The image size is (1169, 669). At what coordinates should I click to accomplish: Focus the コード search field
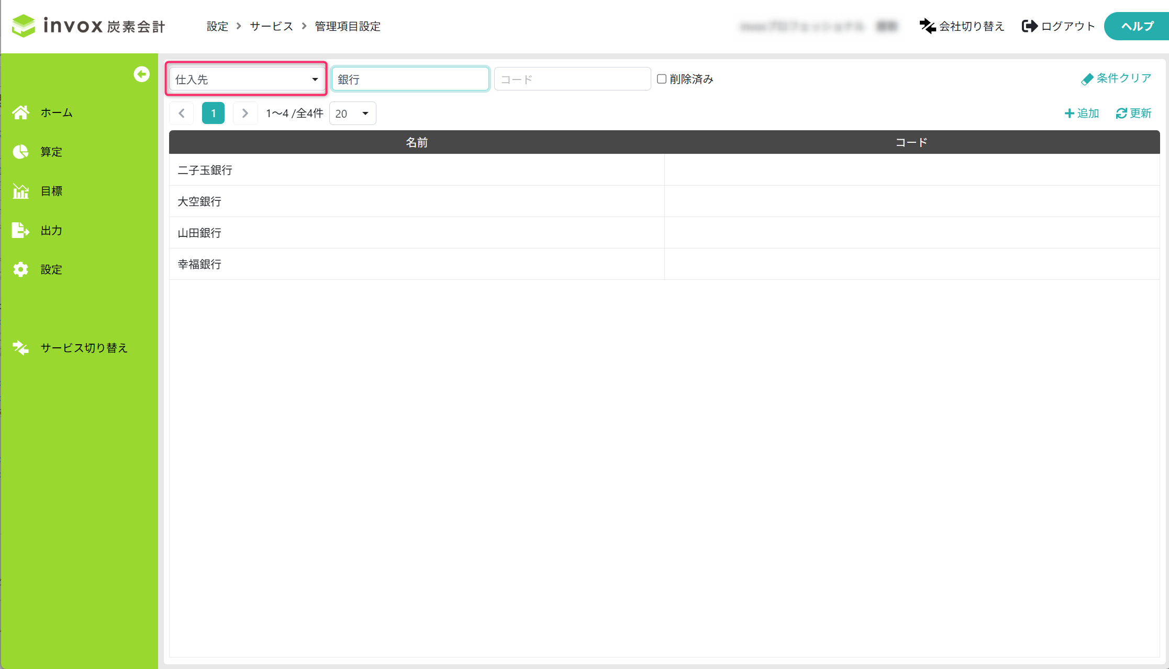click(x=572, y=80)
